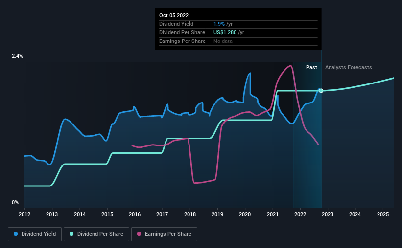Click the 2015 x-axis label
The width and height of the screenshot is (402, 248).
pyautogui.click(x=107, y=214)
